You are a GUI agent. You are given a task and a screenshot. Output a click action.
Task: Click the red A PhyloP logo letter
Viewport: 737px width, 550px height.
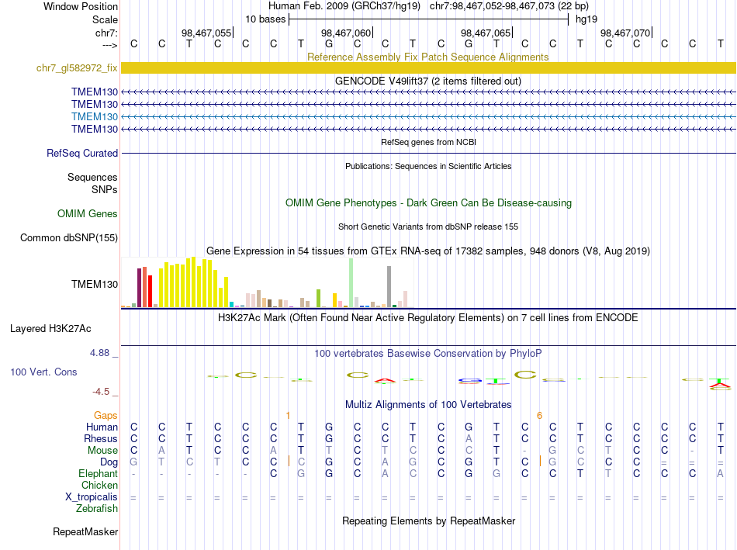coord(385,380)
